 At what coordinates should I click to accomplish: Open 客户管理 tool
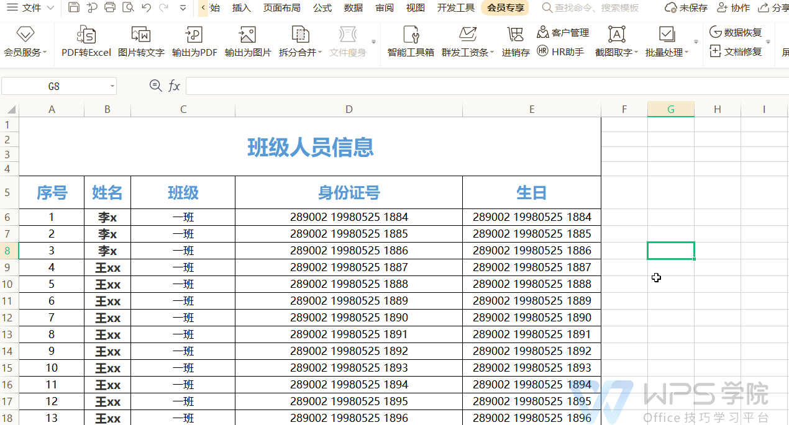563,32
